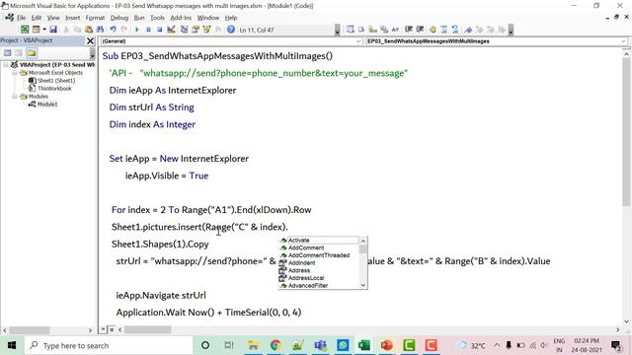Open the Insert menu
This screenshot has height=355, width=632.
pyautogui.click(x=72, y=18)
